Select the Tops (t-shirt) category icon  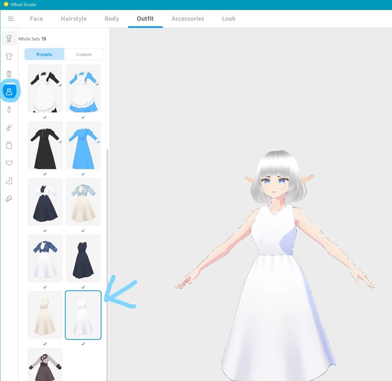[9, 56]
